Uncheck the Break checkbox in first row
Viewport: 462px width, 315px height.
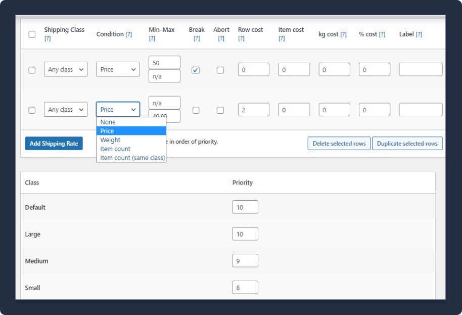click(196, 70)
